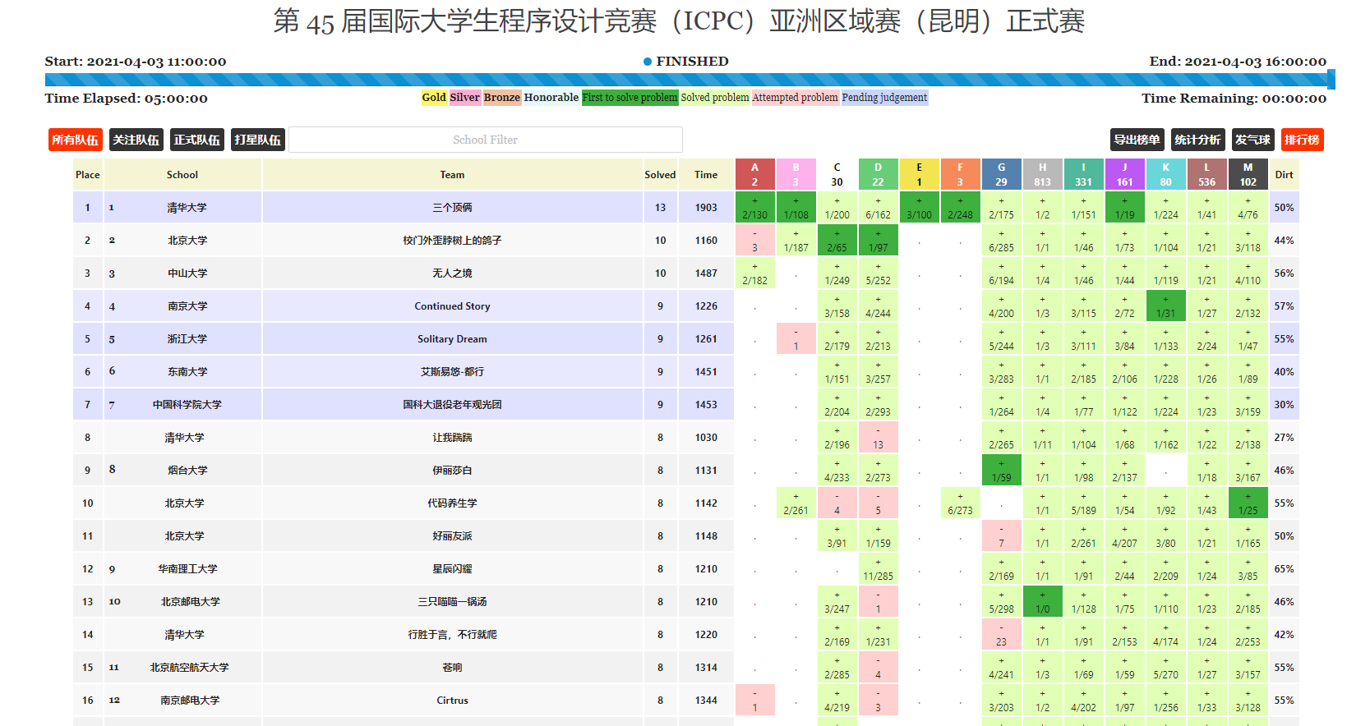This screenshot has height=726, width=1370.
Task: Select the purple problem J header
Action: tap(1124, 174)
